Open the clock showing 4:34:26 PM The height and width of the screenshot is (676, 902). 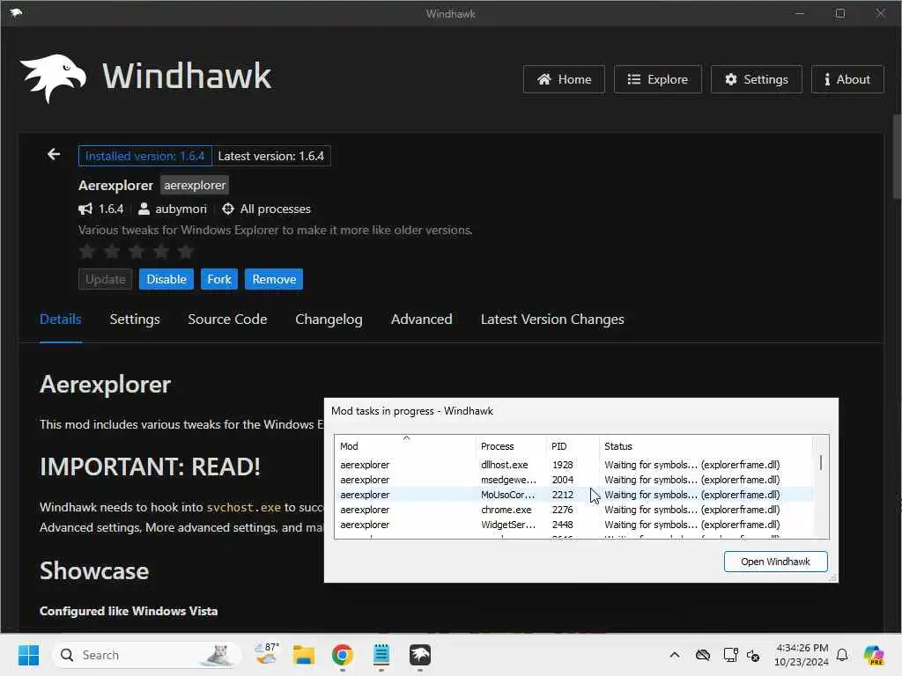802,655
